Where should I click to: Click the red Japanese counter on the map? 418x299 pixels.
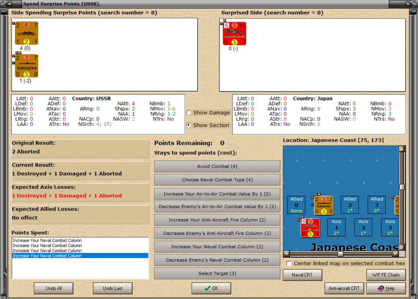pyautogui.click(x=310, y=228)
